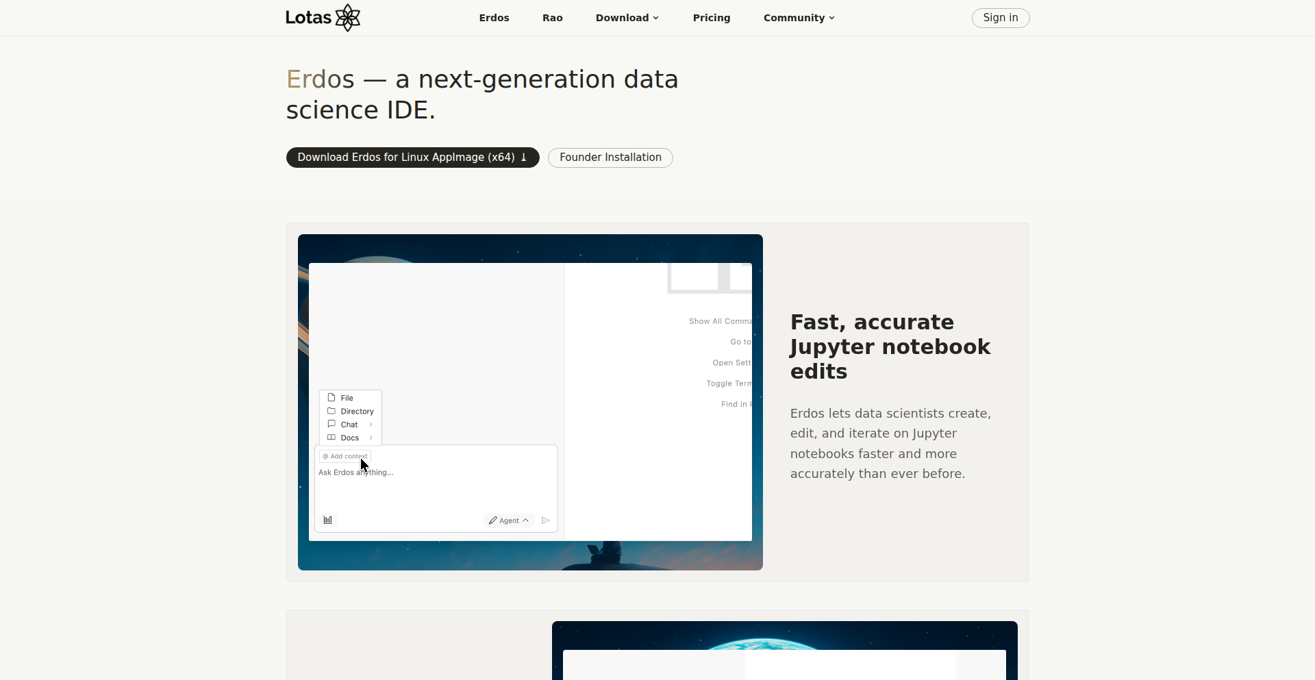Select Directory in the context menu
Image resolution: width=1315 pixels, height=680 pixels.
350,412
